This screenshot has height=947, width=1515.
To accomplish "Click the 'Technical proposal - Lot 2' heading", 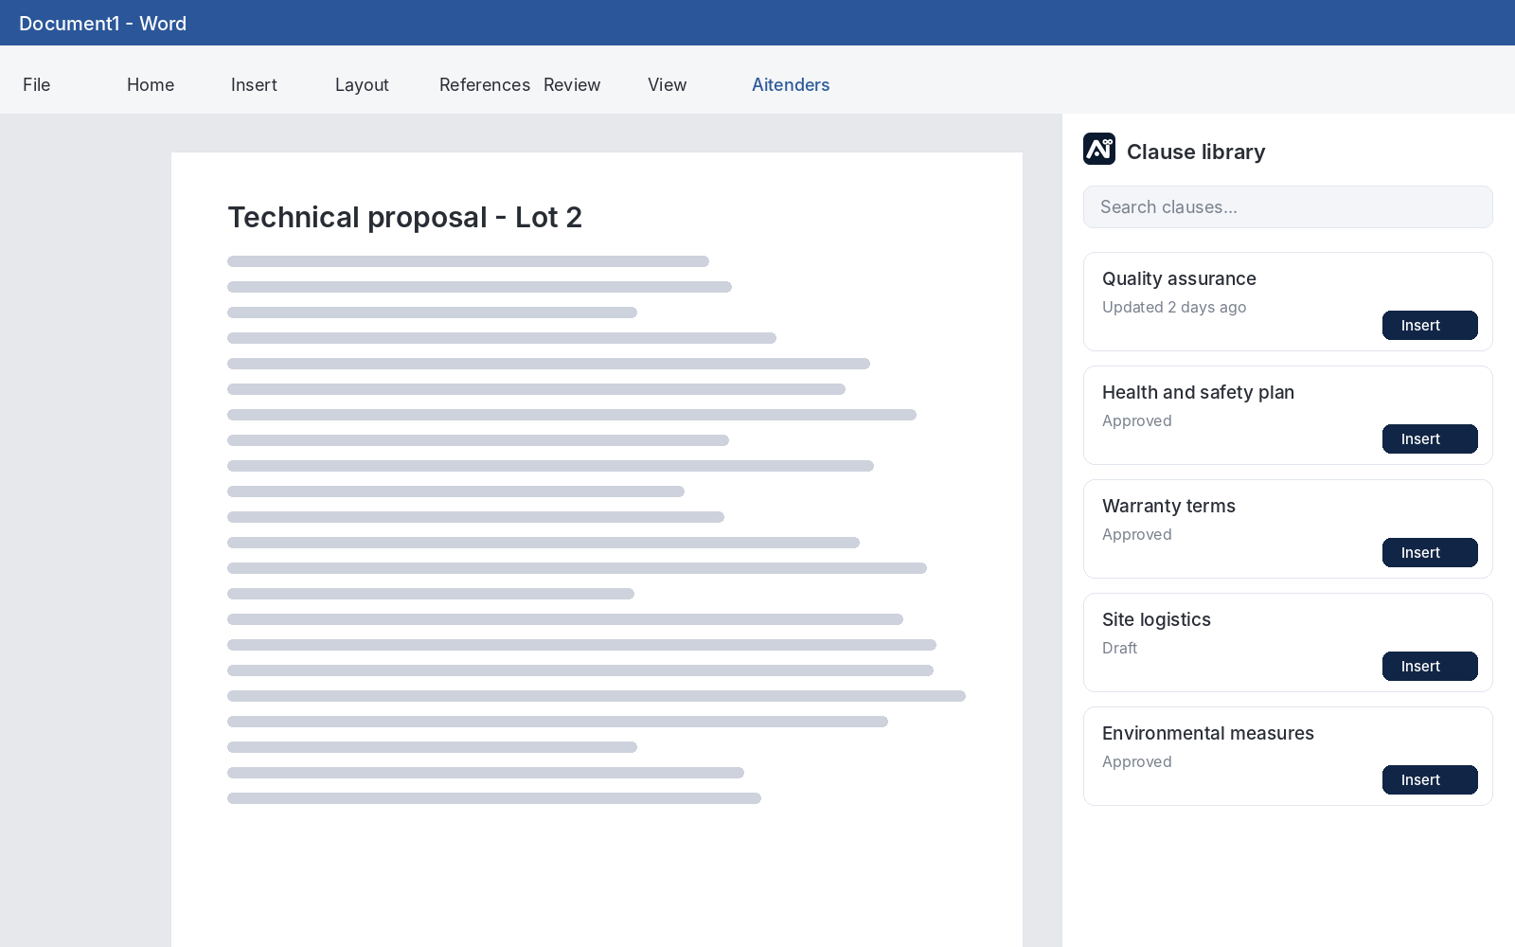I will [404, 217].
